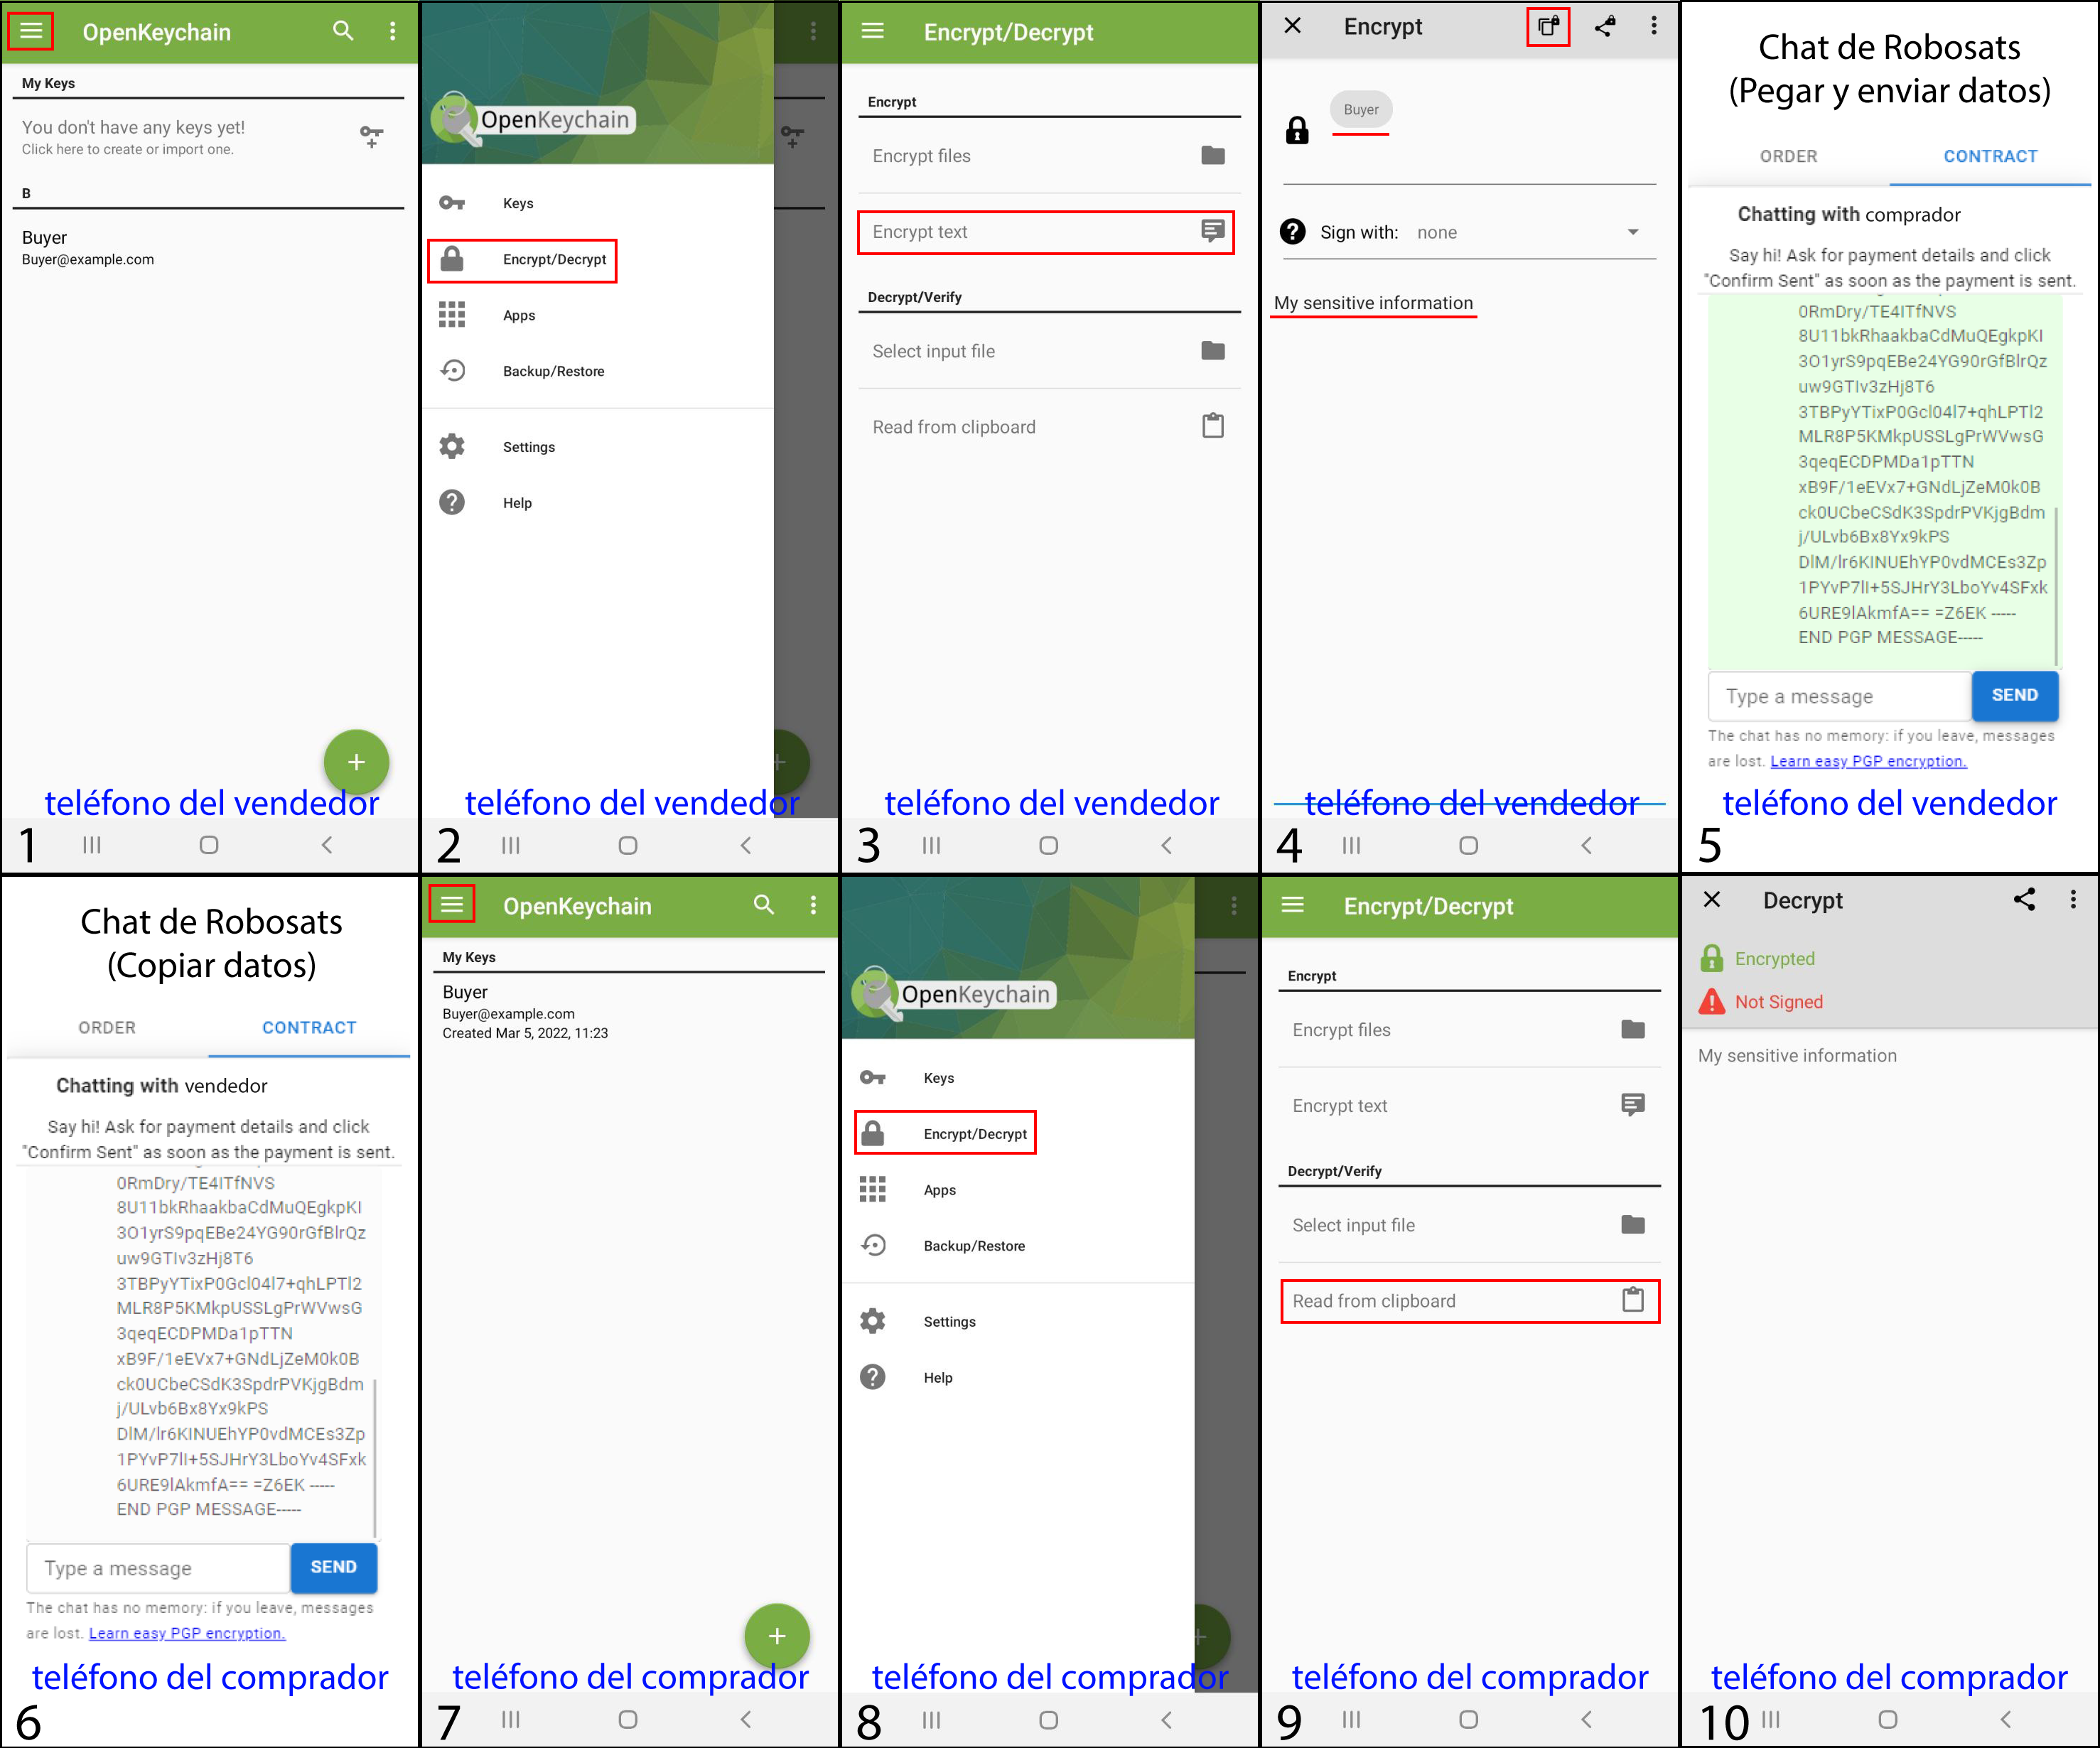Open the Backup/Restore drawer item
Screen dimensions: 2100x1748
553,371
